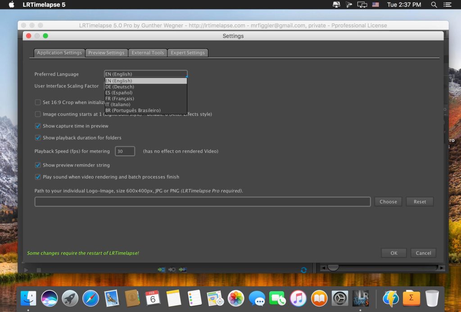Choose FR (Français) language option
Screen dimensions: 461x312
120,99
